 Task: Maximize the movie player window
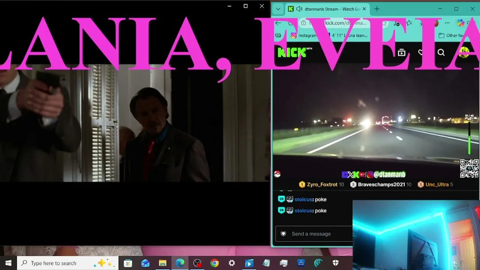(x=246, y=6)
